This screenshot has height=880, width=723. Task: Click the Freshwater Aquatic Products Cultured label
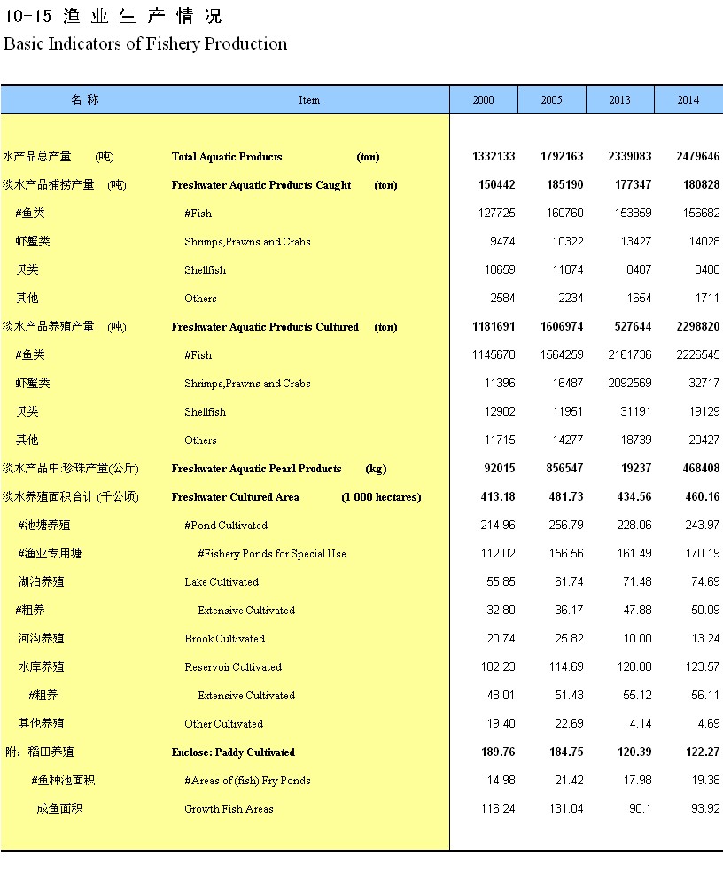(265, 327)
